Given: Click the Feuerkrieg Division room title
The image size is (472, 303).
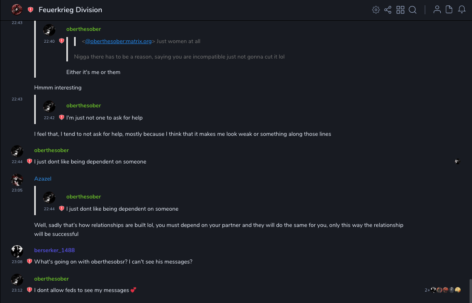Looking at the screenshot, I should (x=70, y=10).
